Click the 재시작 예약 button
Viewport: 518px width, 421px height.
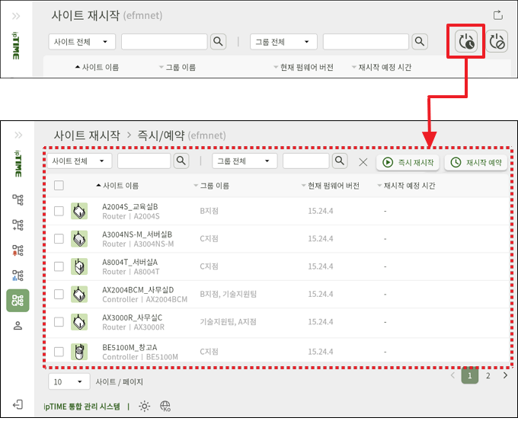pos(476,162)
